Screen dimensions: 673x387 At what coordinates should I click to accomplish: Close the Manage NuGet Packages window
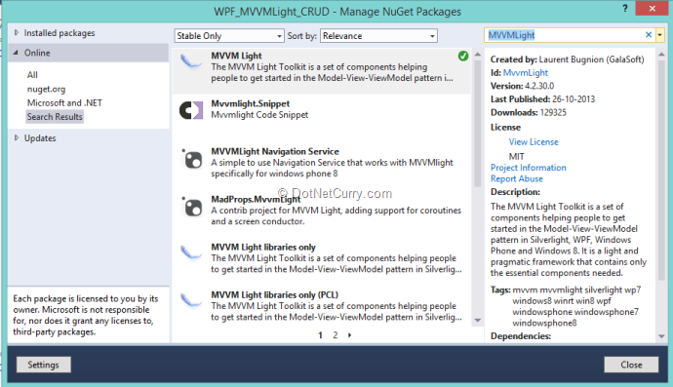pos(652,8)
